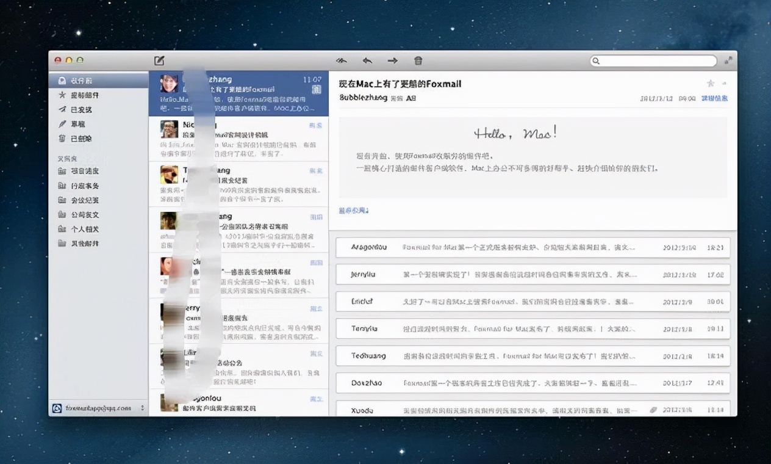Image resolution: width=771 pixels, height=464 pixels.
Task: Click sender name Bubblezhang in the message header
Action: (363, 98)
